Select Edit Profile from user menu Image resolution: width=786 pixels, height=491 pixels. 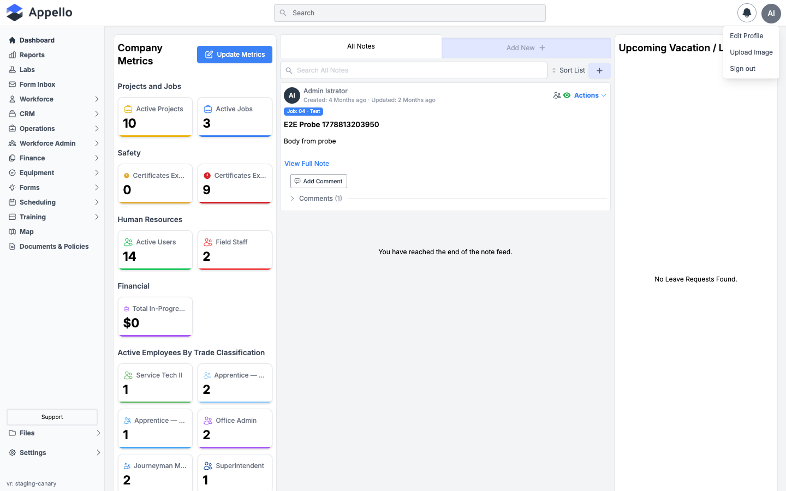pyautogui.click(x=747, y=36)
